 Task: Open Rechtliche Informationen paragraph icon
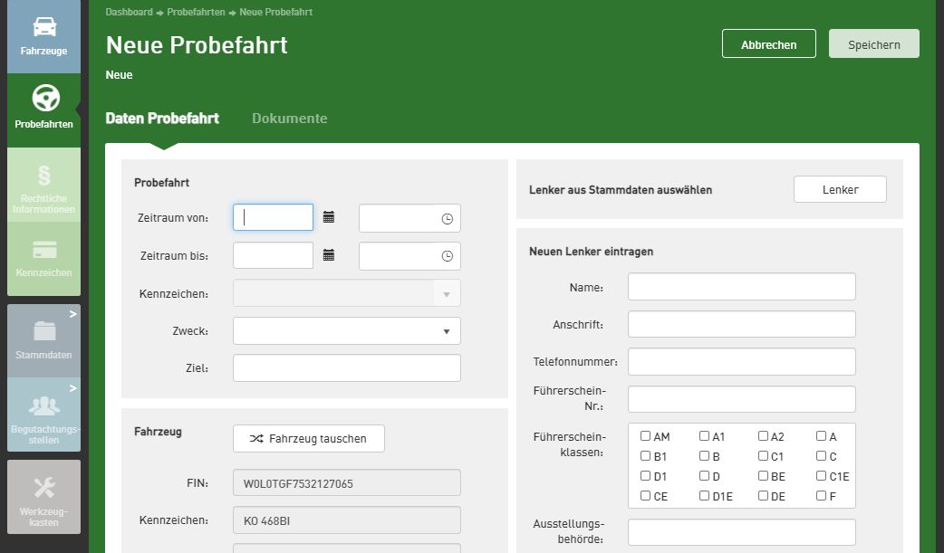click(44, 175)
